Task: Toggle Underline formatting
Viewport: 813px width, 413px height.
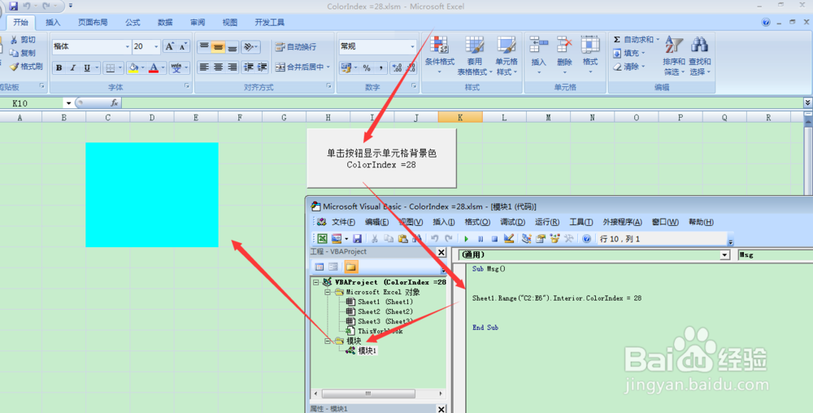Action: pos(87,67)
